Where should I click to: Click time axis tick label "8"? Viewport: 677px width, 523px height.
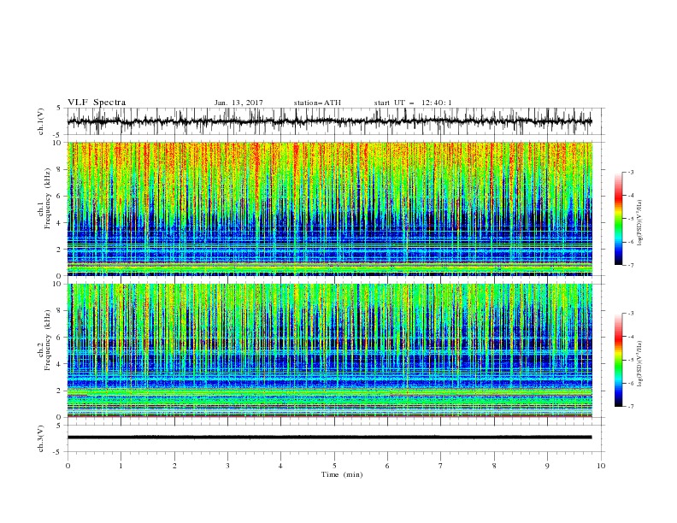point(494,466)
